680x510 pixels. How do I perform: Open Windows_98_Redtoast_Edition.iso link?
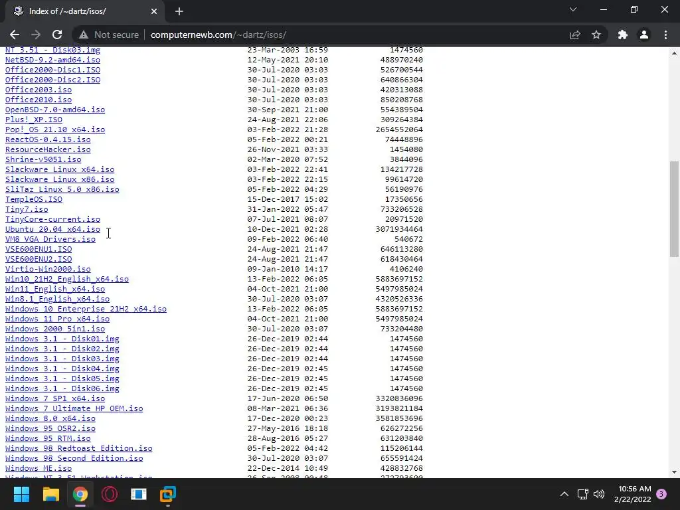[x=79, y=449]
